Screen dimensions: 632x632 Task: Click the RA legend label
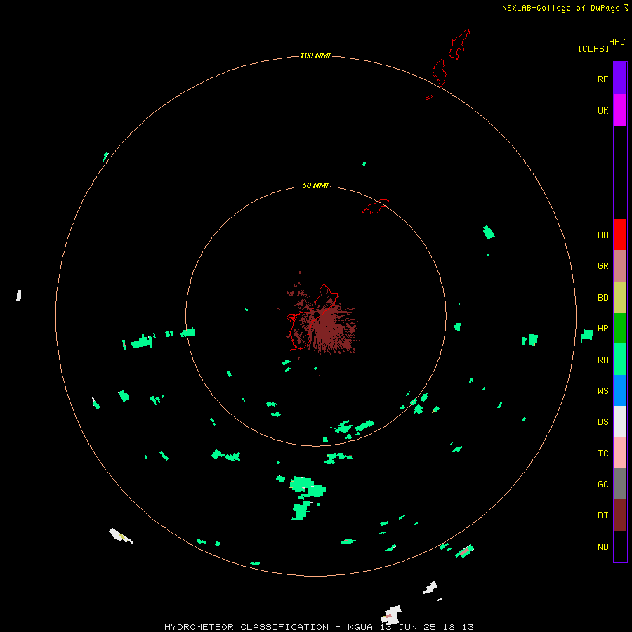click(603, 360)
